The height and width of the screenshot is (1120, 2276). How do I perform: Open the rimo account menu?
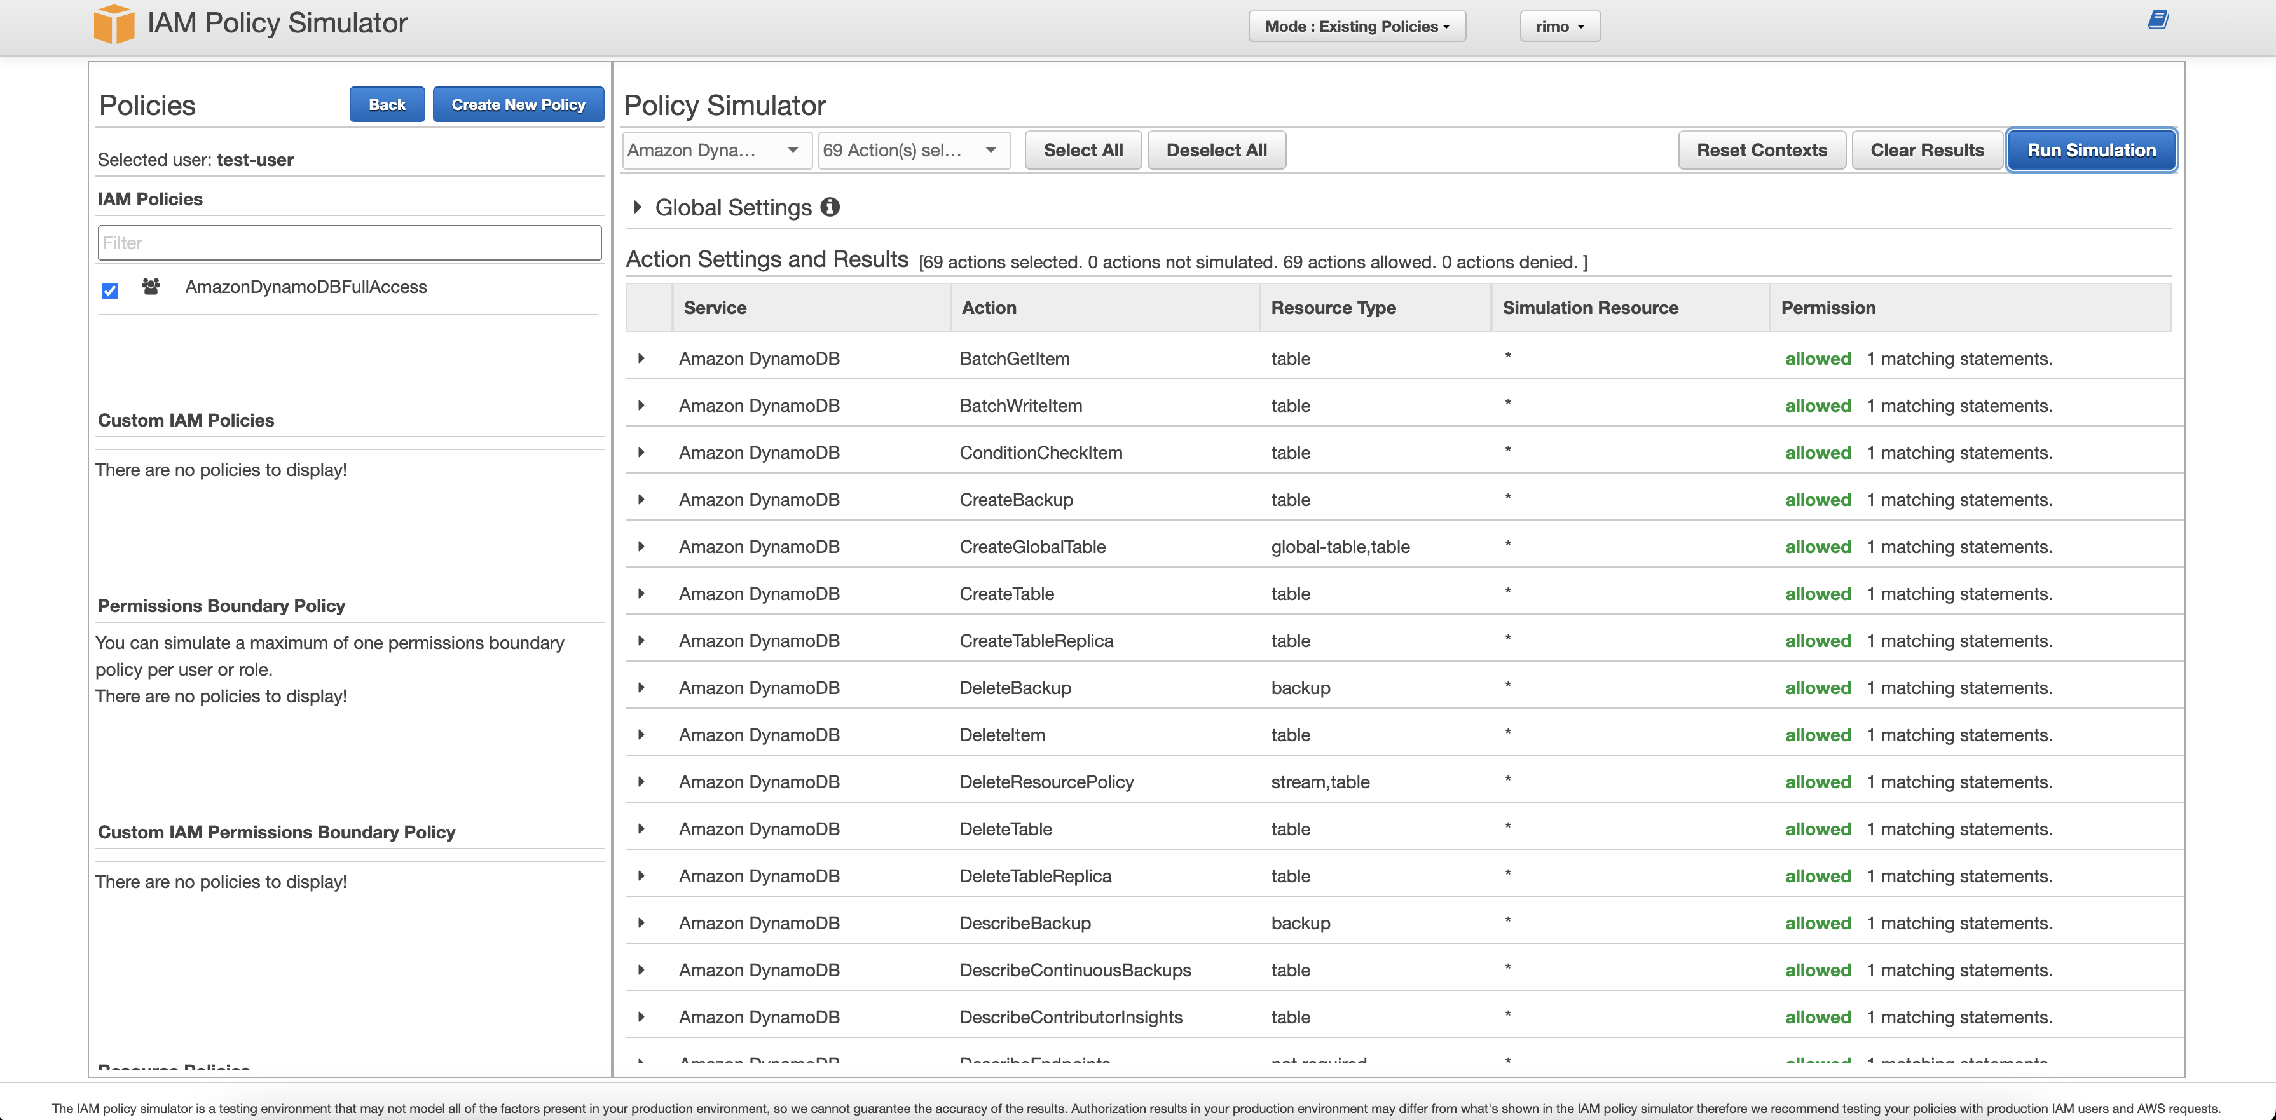tap(1560, 27)
